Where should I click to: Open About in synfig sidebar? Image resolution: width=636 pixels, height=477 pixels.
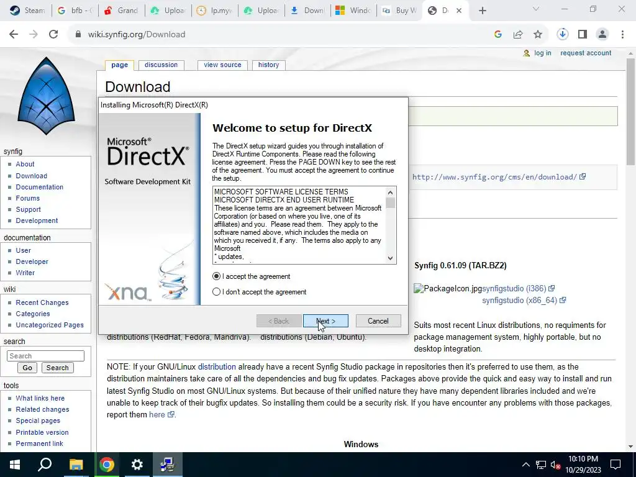[x=25, y=164]
